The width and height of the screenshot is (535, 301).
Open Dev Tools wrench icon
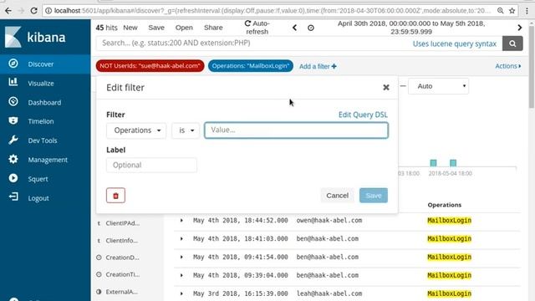click(13, 140)
